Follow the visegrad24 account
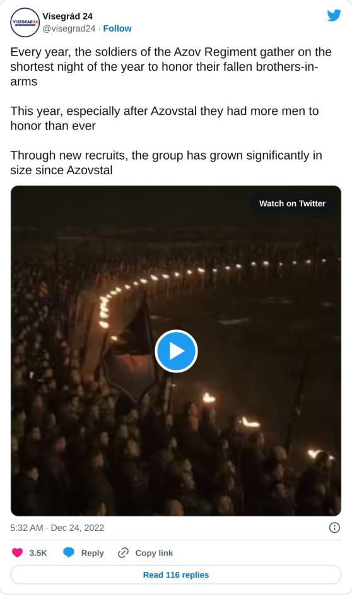 pos(117,28)
